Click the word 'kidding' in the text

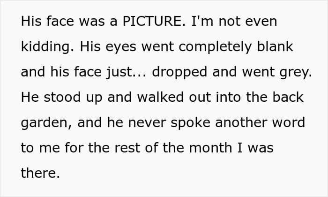pyautogui.click(x=47, y=47)
